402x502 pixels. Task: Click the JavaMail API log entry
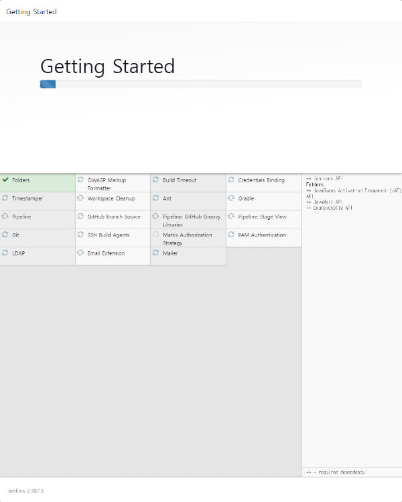pyautogui.click(x=324, y=202)
